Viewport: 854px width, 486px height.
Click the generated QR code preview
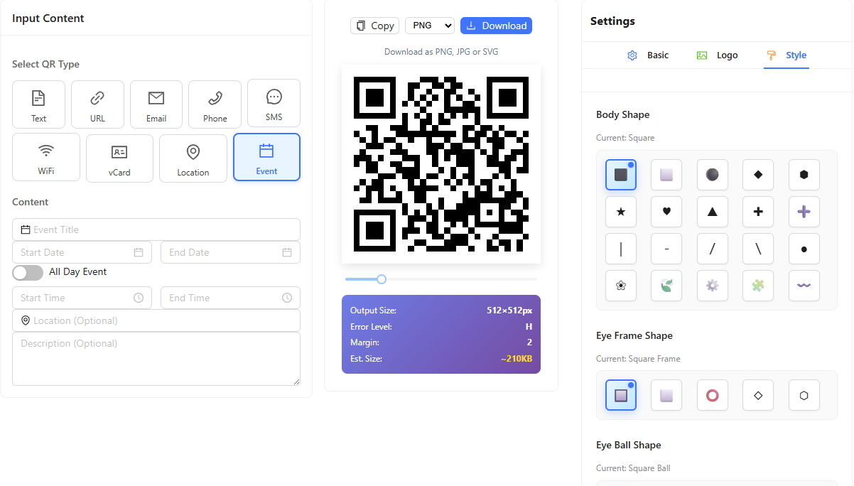point(441,164)
